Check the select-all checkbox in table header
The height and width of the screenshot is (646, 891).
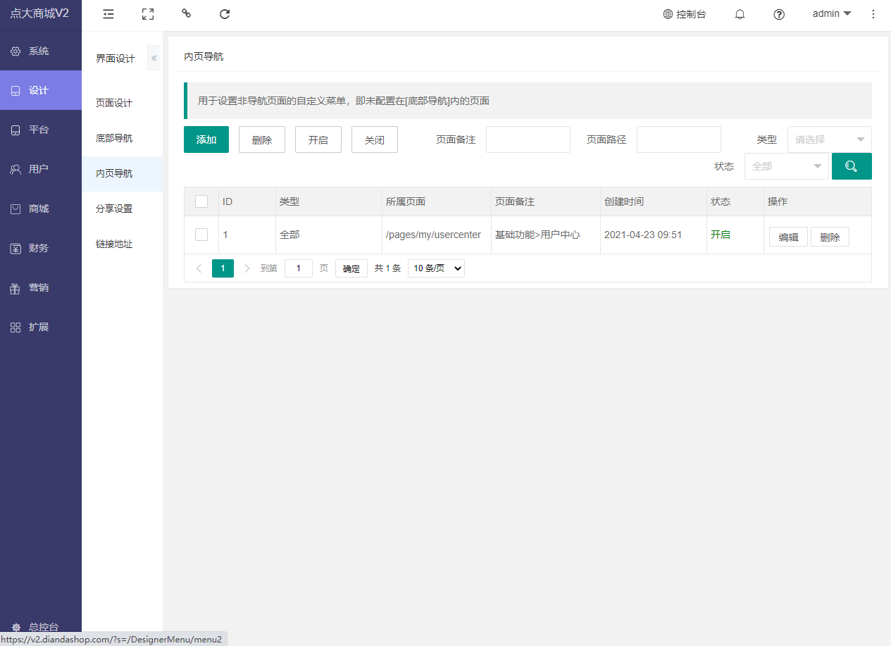(201, 201)
